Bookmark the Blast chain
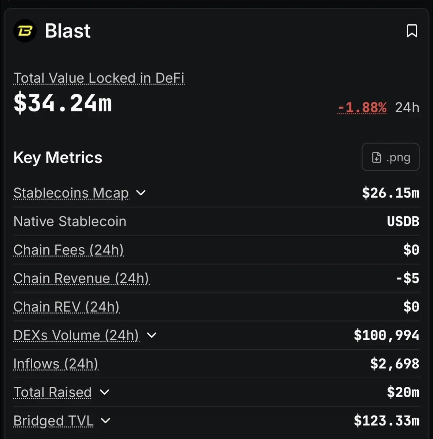Screen dimensions: 433x439 (x=412, y=31)
